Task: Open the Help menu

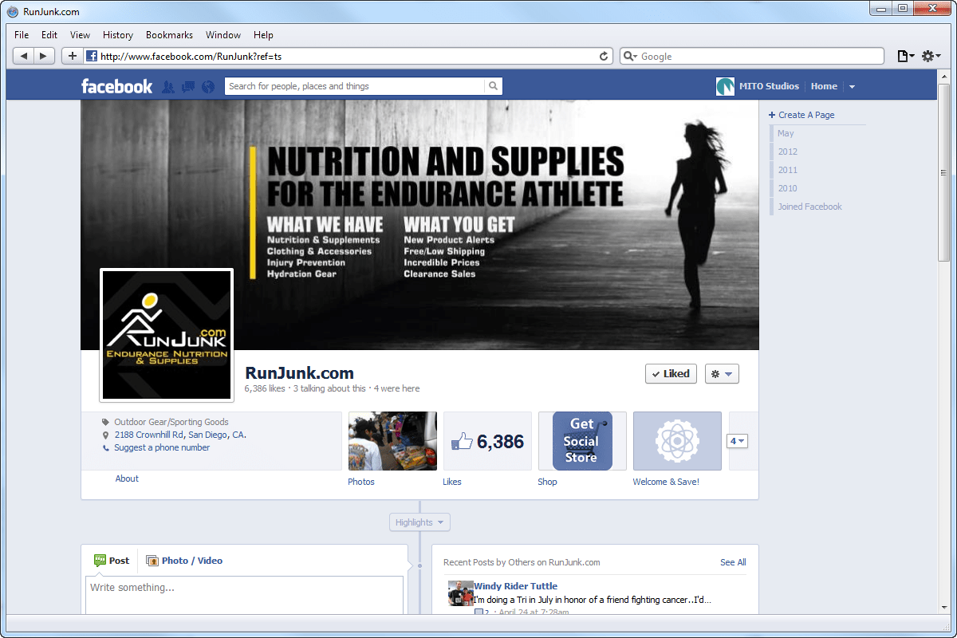Action: 263,35
